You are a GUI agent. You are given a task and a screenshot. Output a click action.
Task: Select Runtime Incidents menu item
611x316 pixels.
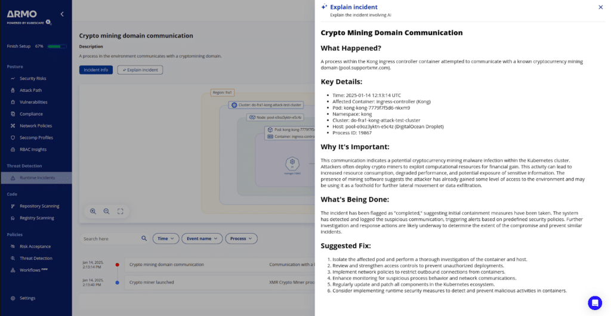click(x=36, y=178)
